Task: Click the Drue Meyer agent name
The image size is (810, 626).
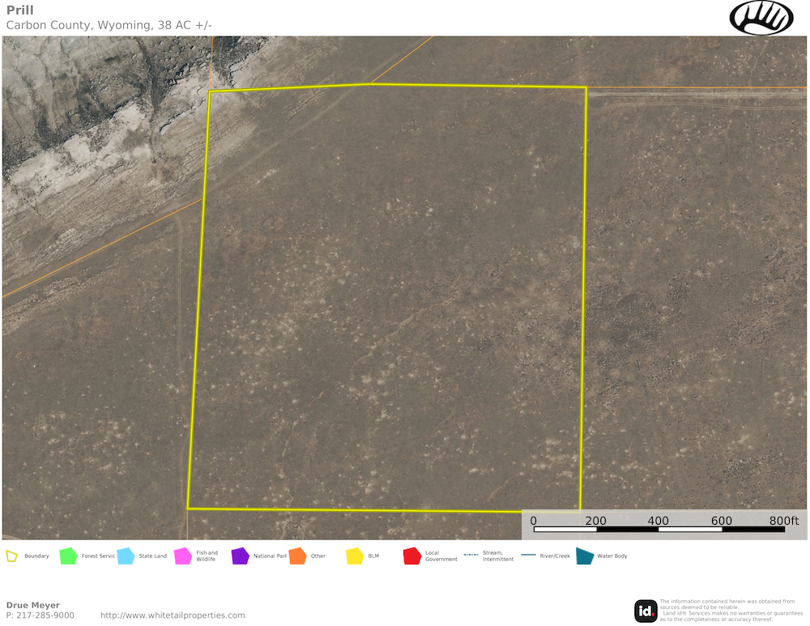Action: 33,605
